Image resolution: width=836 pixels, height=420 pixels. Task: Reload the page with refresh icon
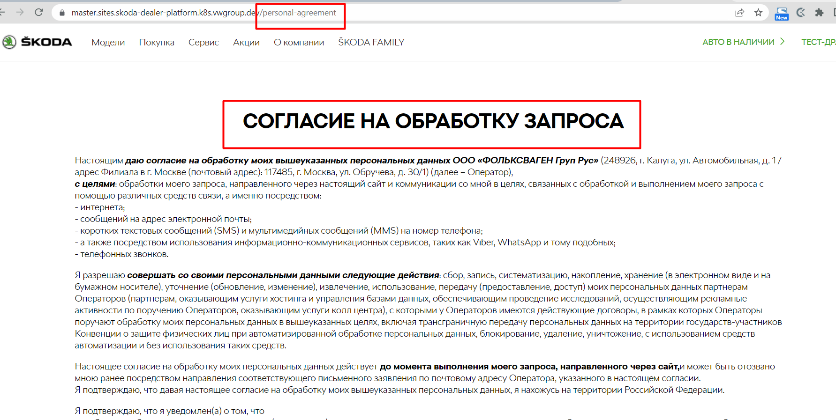click(39, 12)
